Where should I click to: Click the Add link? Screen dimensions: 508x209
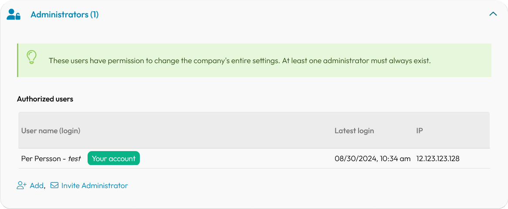click(x=37, y=185)
